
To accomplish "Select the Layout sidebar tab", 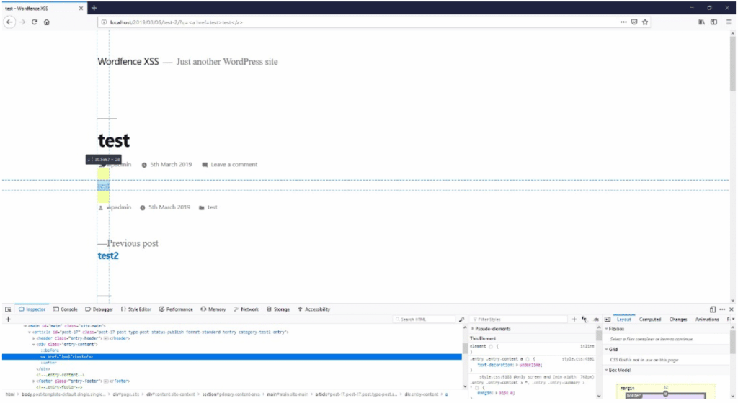I will coord(623,320).
